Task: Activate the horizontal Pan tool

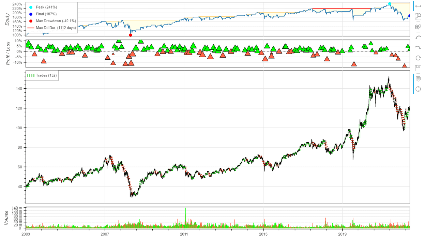Action: point(418,6)
